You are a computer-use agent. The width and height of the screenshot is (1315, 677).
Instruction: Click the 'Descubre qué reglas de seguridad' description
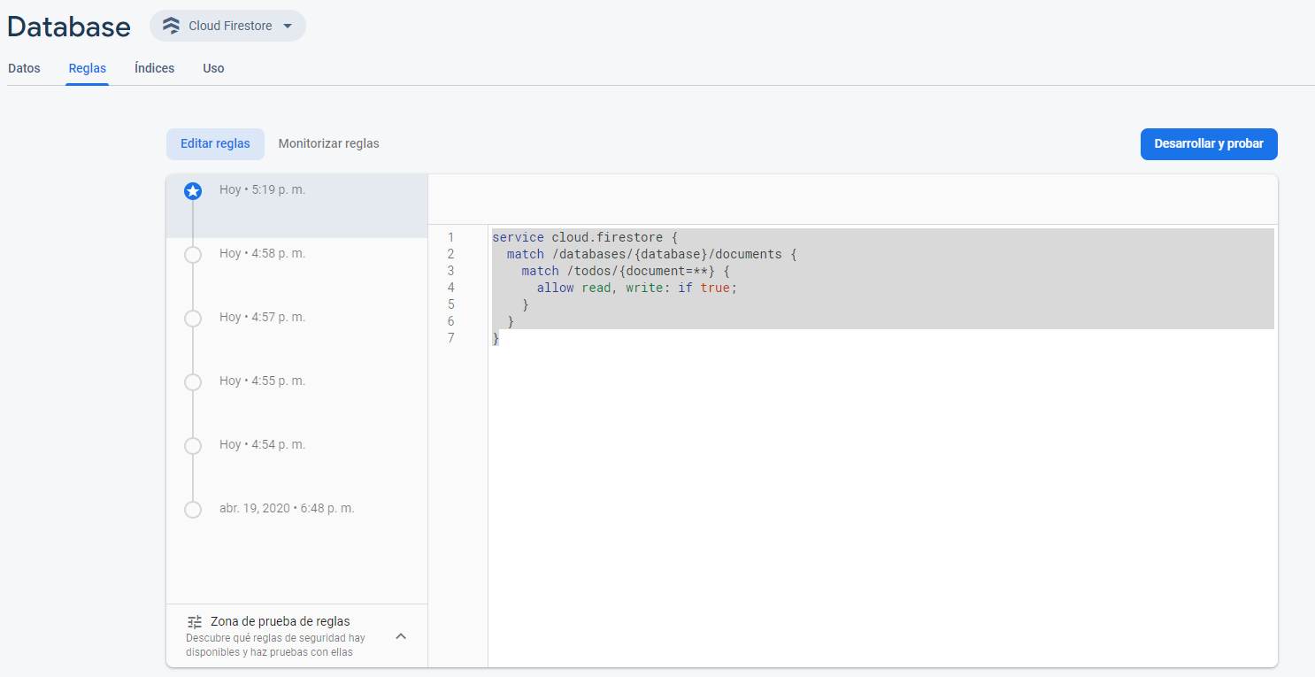pos(275,644)
